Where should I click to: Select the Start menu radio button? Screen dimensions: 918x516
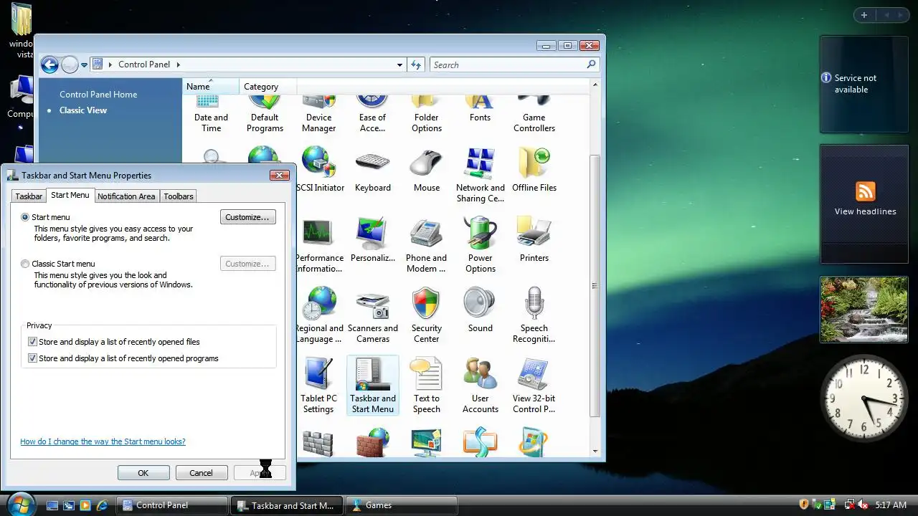[x=26, y=217]
